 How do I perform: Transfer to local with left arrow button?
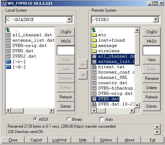[83, 64]
